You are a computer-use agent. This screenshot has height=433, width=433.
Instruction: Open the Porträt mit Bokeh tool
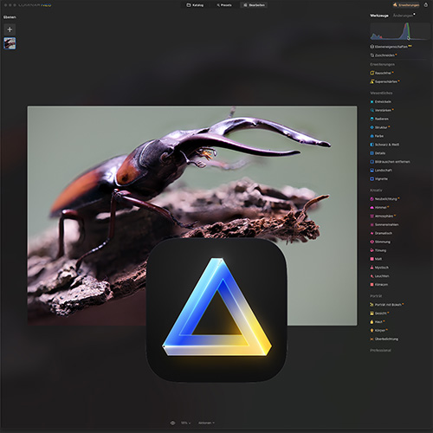pos(387,305)
